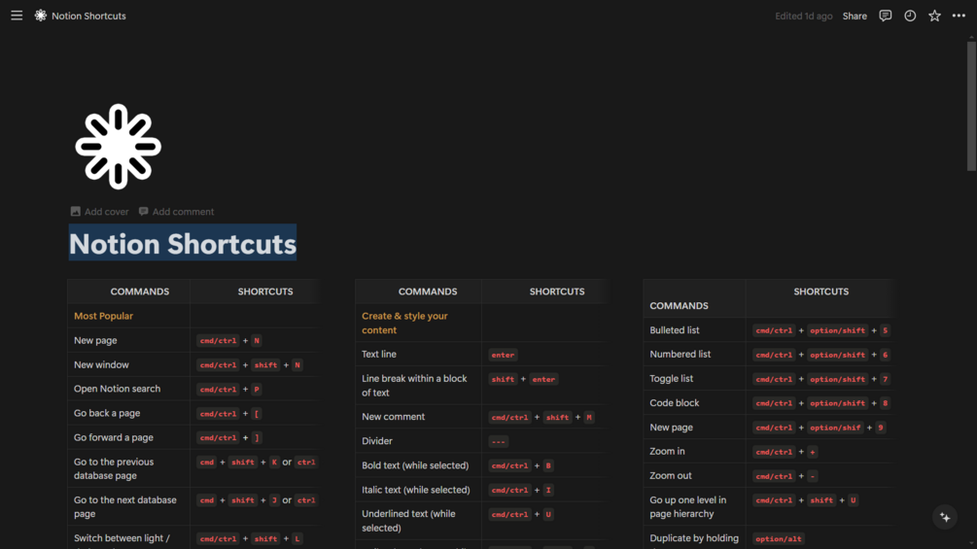
Task: Click the New page cell in first table
Action: 128,340
